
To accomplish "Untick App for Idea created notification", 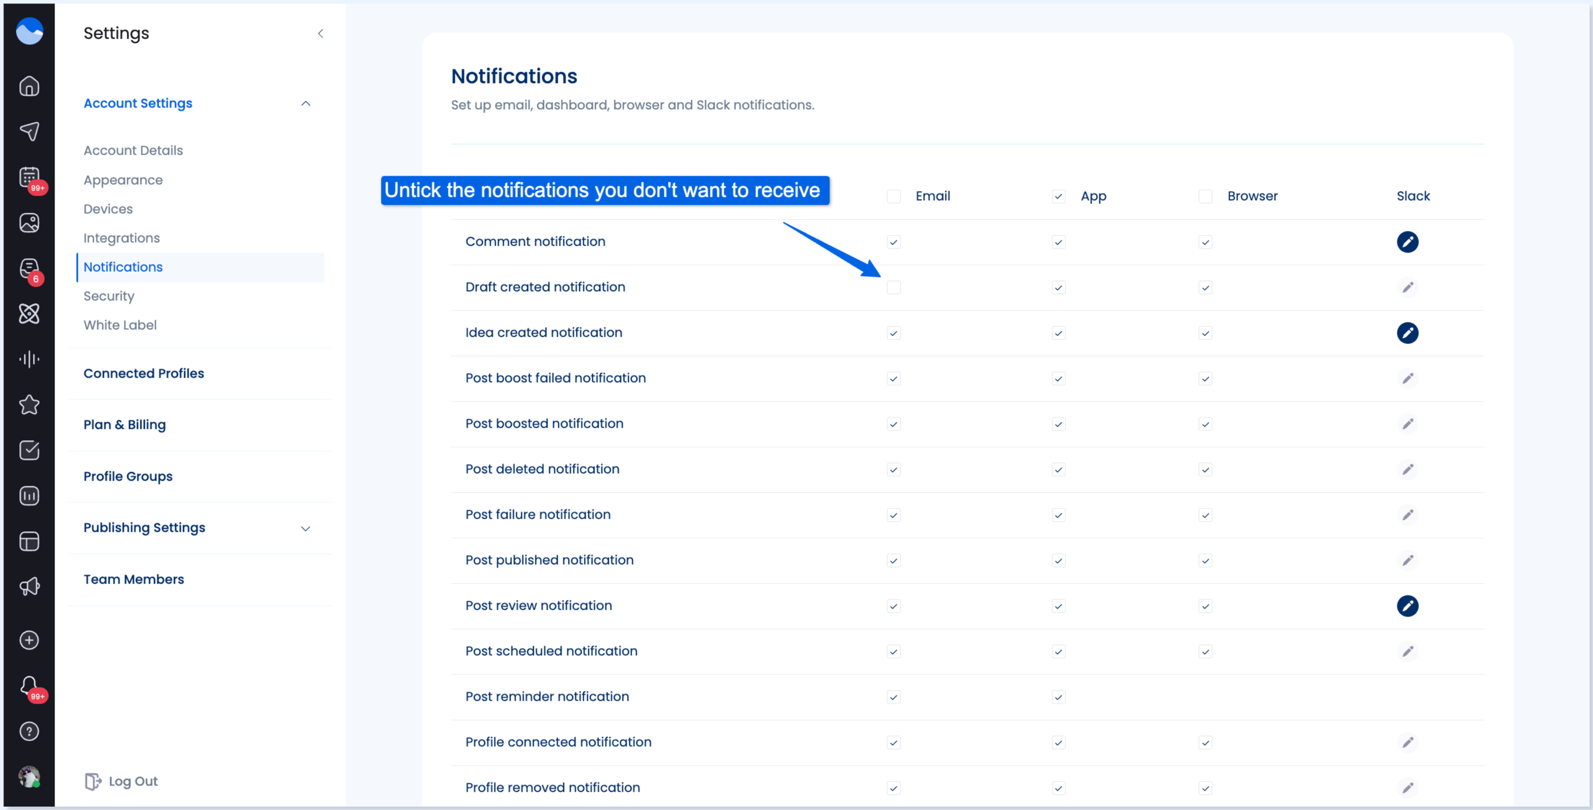I will (1059, 333).
